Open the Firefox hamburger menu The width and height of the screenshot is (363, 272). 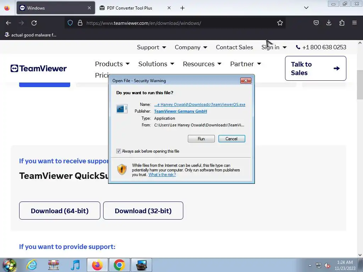(354, 23)
